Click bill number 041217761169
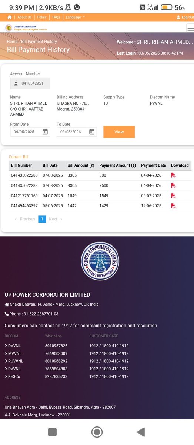This screenshot has width=194, height=445. (x=24, y=196)
